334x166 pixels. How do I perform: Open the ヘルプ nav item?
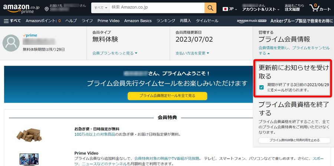(x=71, y=21)
